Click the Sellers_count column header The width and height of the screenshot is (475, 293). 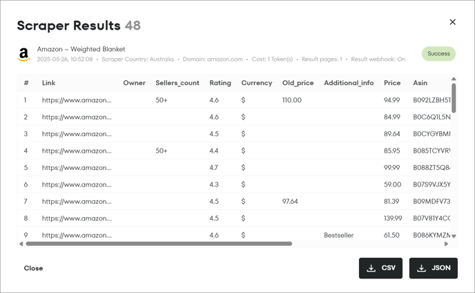[x=177, y=83]
